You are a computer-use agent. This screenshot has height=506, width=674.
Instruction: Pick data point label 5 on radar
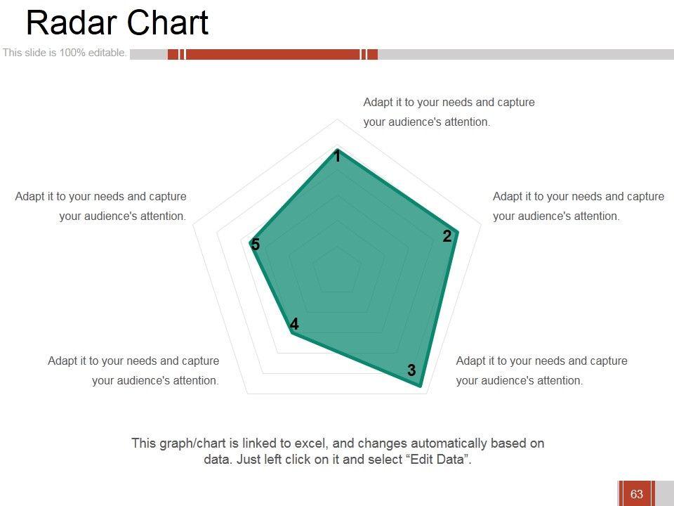click(256, 245)
